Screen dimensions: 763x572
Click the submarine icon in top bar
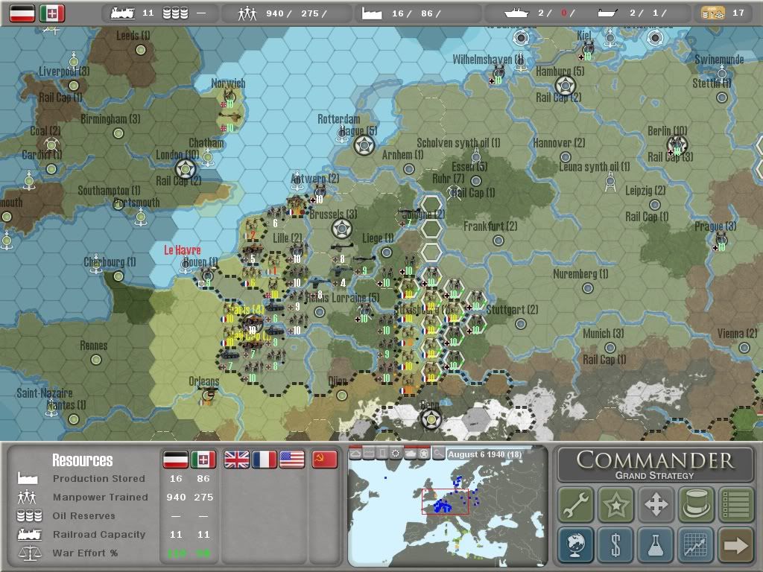[607, 13]
